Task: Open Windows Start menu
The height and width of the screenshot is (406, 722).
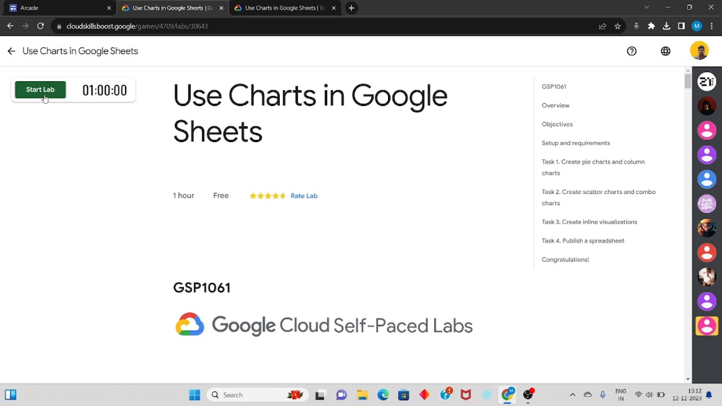Action: pos(195,395)
